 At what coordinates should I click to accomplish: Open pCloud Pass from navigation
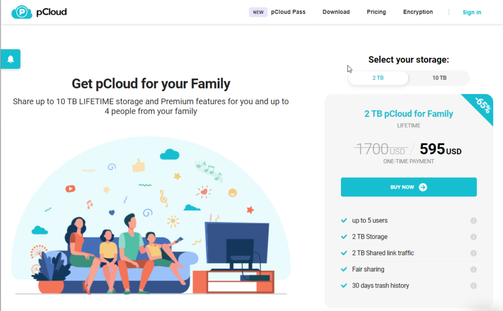[288, 12]
